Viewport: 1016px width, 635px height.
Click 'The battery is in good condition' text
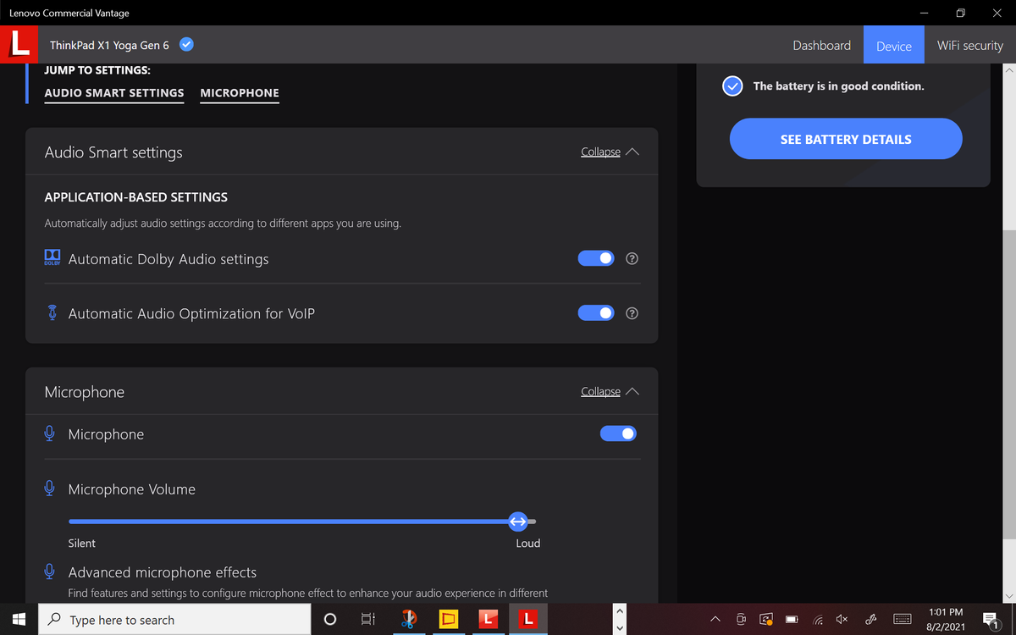838,86
